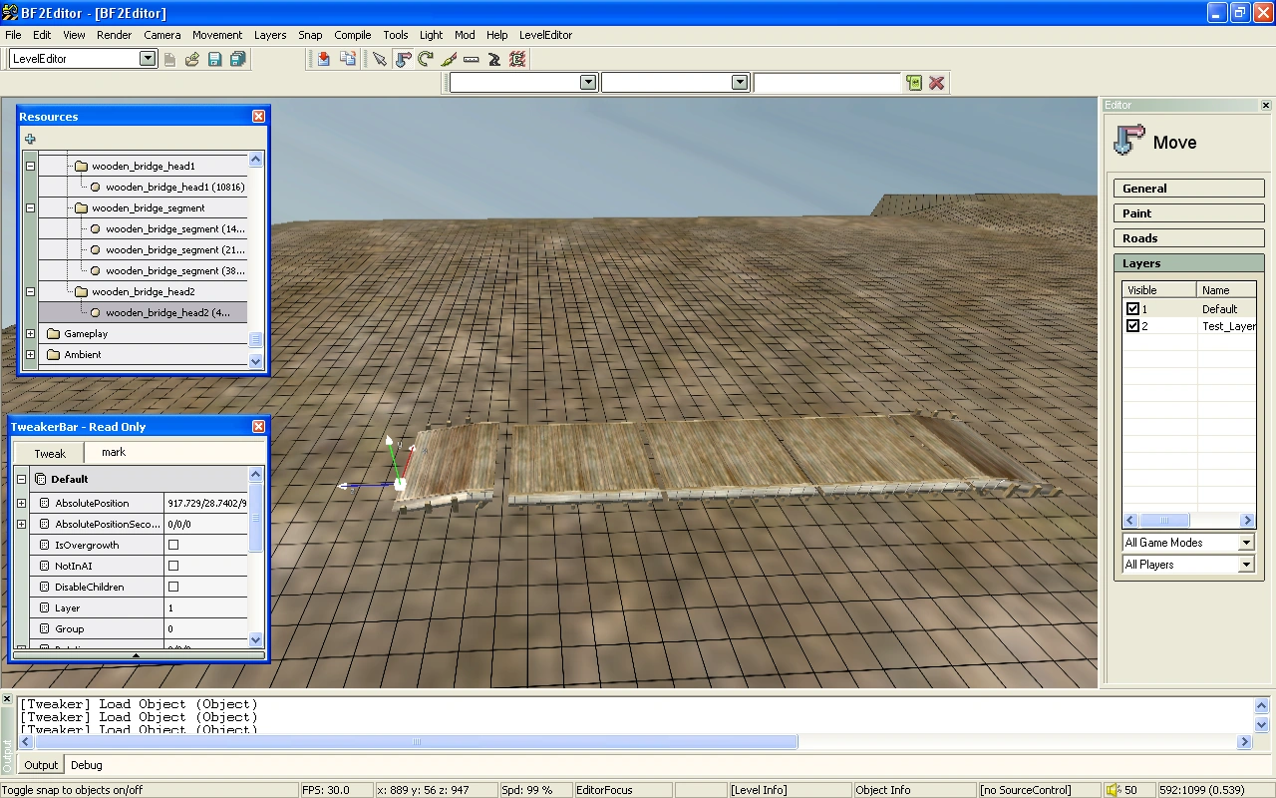Click the red X icon beside the input field
Screen dimensions: 1276x798
[936, 83]
